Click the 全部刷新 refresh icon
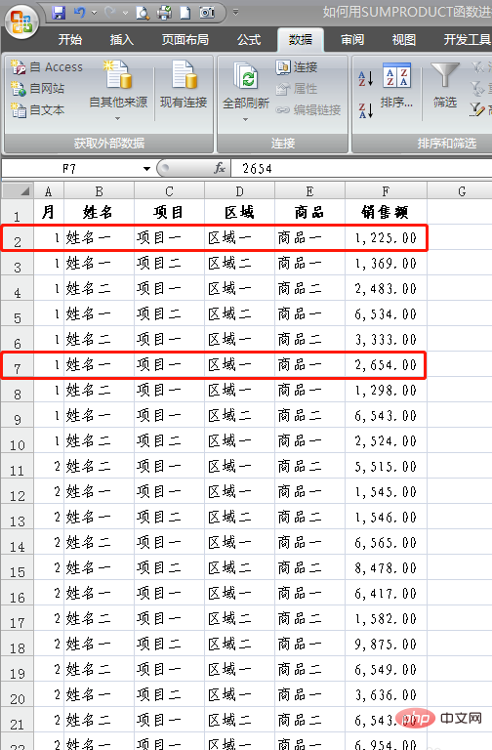492x750 pixels. click(246, 76)
